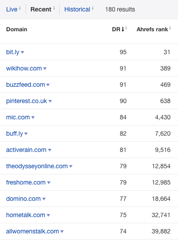Viewport: 178px width, 240px height.
Task: Click the info icon beside Ahrefs rank
Action: click(x=170, y=28)
